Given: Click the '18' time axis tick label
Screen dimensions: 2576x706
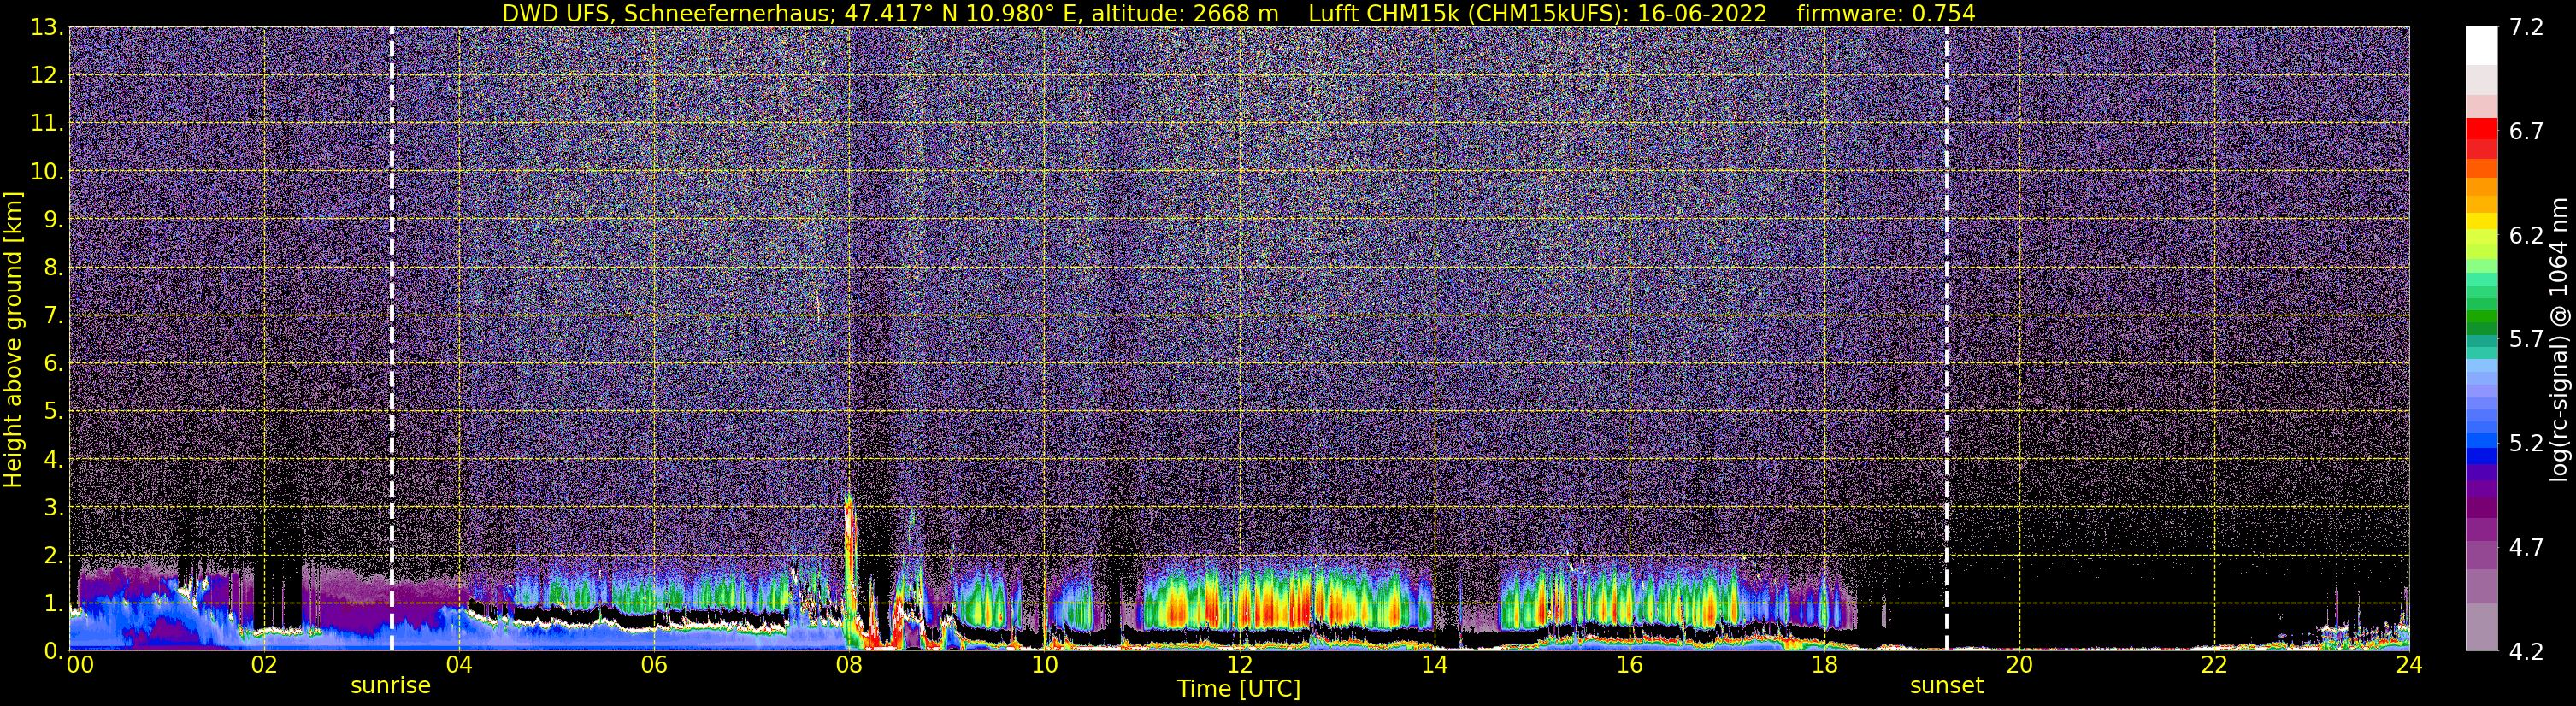Looking at the screenshot, I should coord(1824,665).
